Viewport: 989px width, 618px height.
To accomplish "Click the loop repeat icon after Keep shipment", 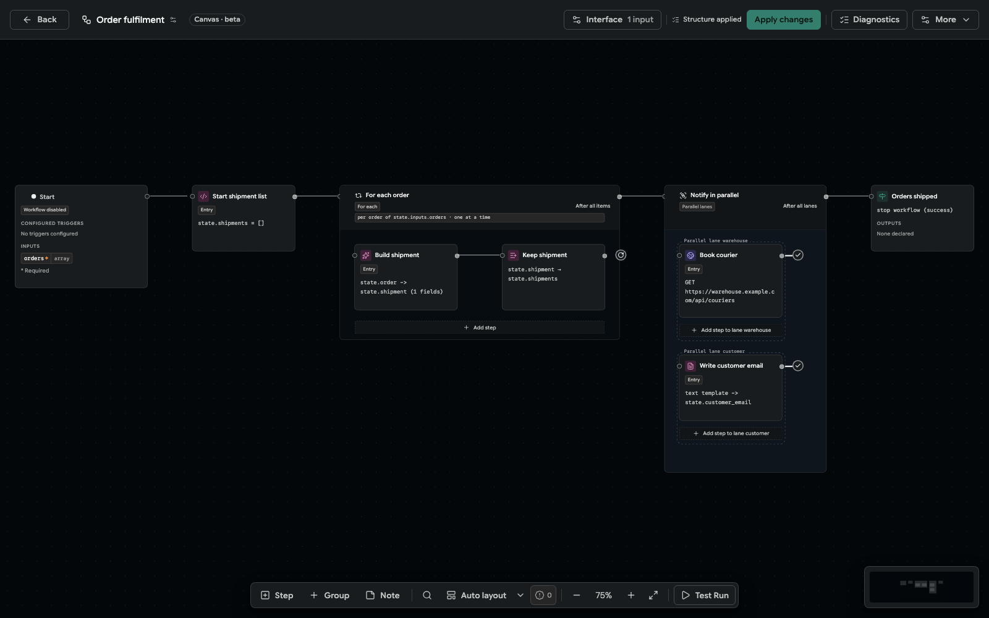I will point(621,255).
